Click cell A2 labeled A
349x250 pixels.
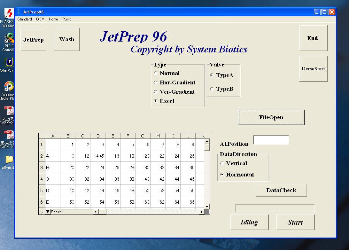point(53,156)
